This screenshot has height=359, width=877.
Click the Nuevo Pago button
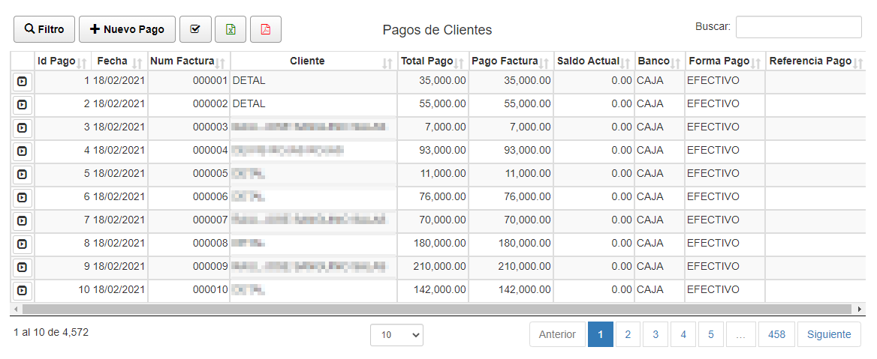point(127,29)
